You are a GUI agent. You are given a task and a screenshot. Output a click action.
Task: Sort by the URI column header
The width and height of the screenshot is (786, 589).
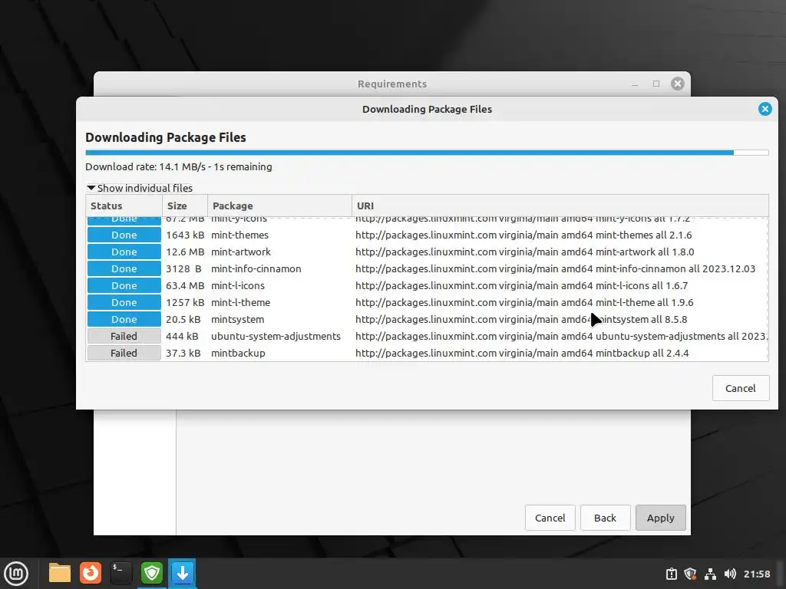[x=560, y=206]
